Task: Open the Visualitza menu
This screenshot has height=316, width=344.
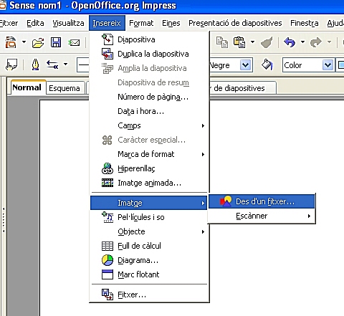Action: pos(68,23)
